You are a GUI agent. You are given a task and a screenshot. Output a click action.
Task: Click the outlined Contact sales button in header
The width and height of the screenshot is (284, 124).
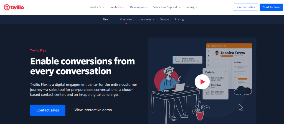pos(246,7)
